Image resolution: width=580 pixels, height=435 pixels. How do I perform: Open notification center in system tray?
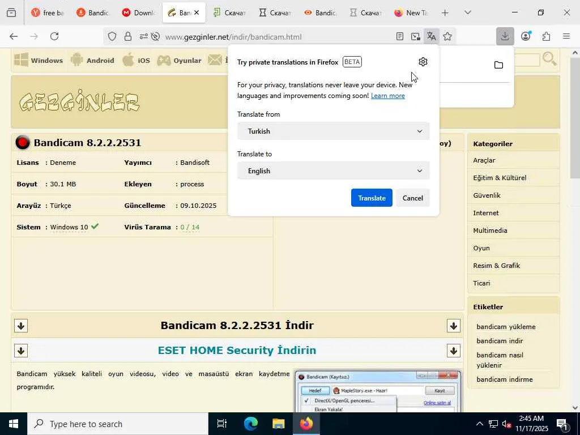click(x=562, y=424)
